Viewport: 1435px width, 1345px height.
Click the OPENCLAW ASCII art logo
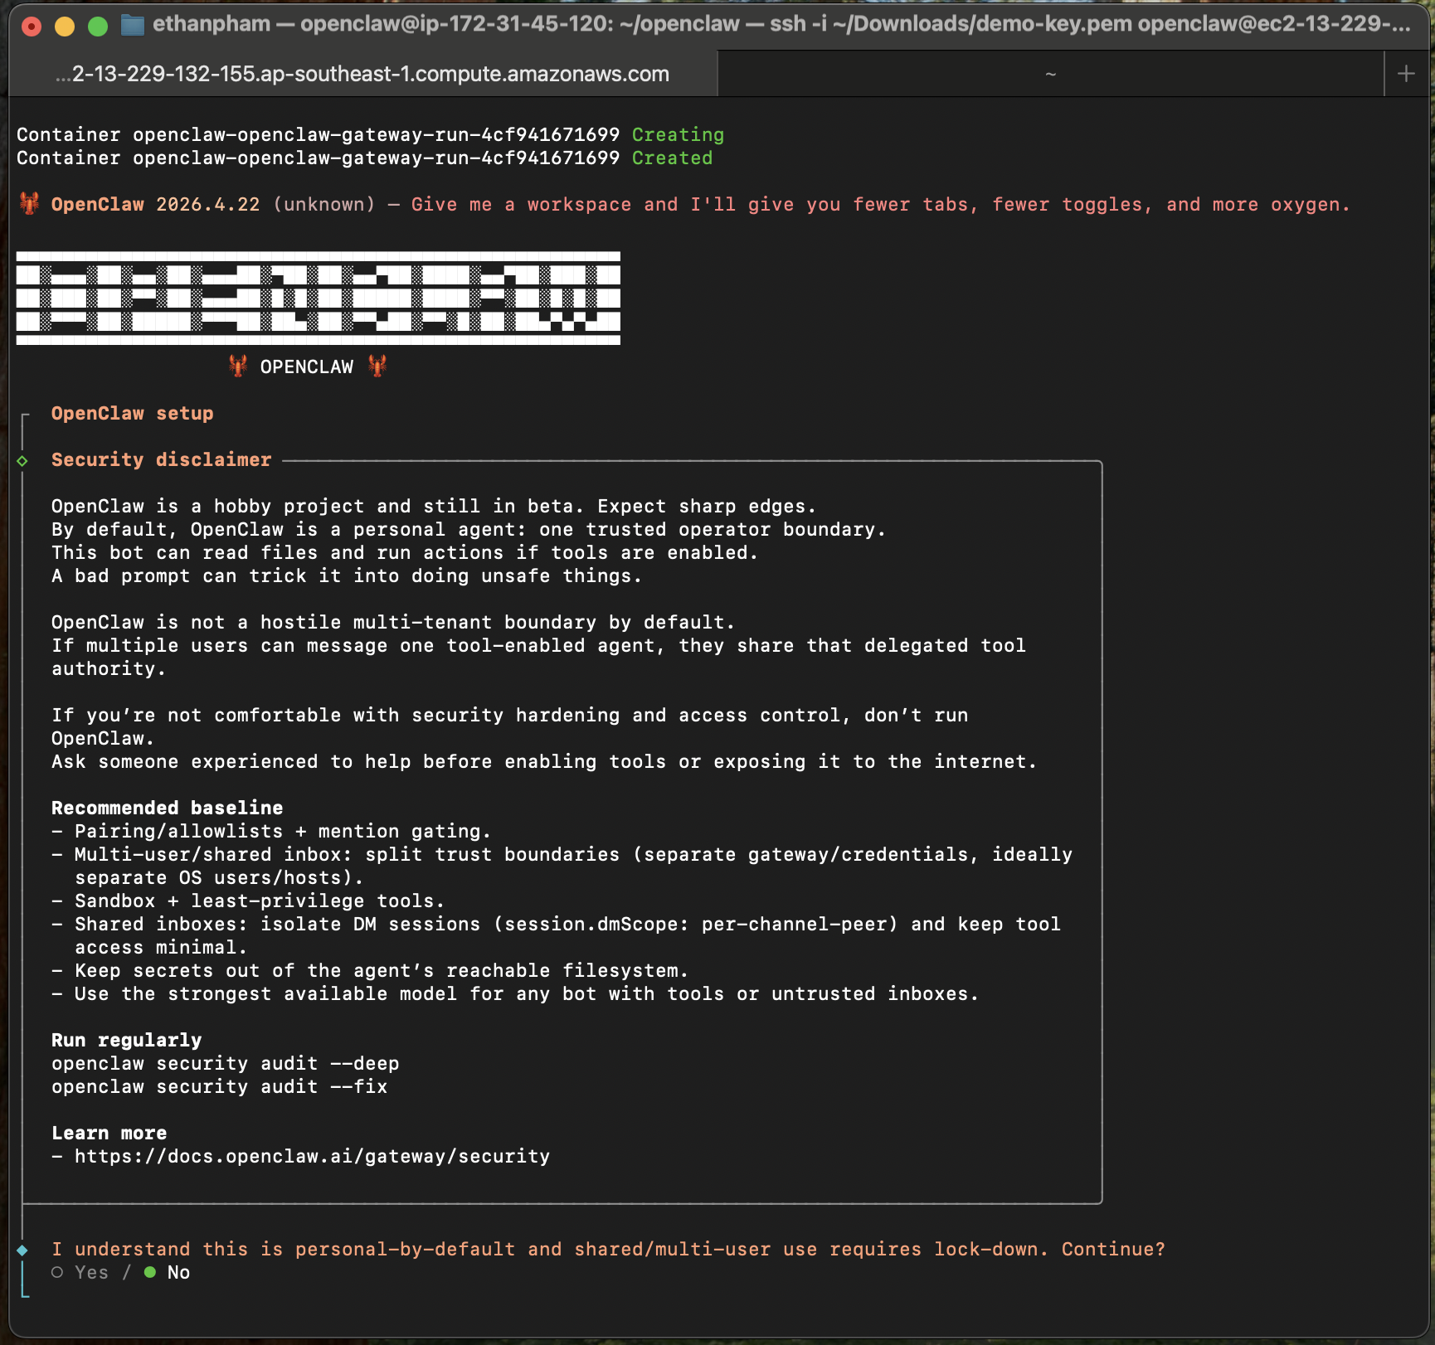319,296
